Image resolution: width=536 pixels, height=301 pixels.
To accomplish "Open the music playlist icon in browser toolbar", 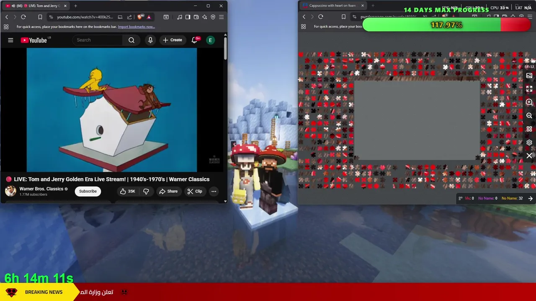I will click(x=180, y=17).
